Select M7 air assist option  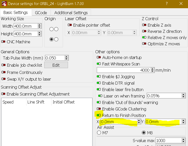pyautogui.click(x=99, y=133)
